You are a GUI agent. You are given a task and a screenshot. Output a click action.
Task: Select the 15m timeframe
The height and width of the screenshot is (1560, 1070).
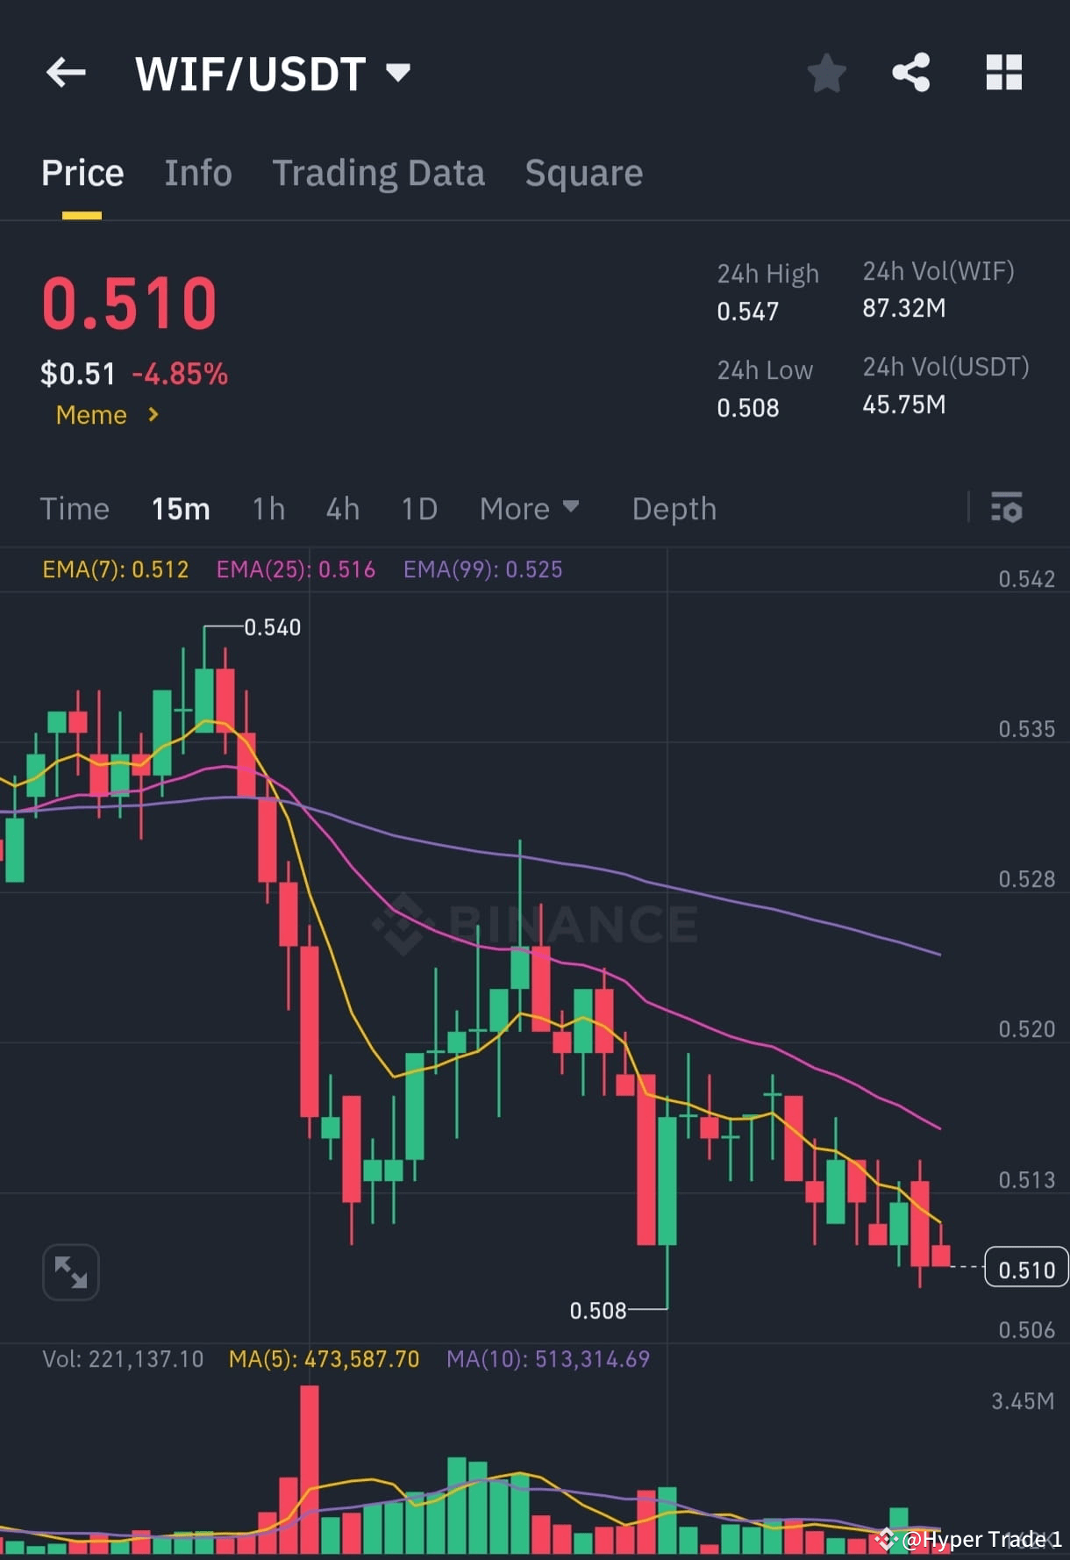tap(181, 509)
